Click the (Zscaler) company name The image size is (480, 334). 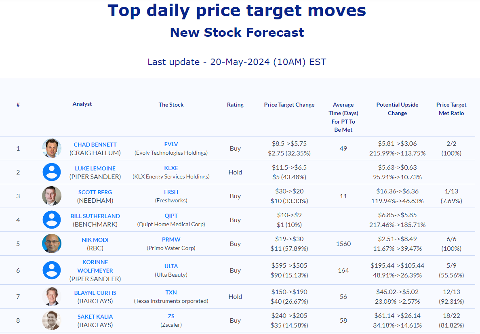tap(171, 325)
